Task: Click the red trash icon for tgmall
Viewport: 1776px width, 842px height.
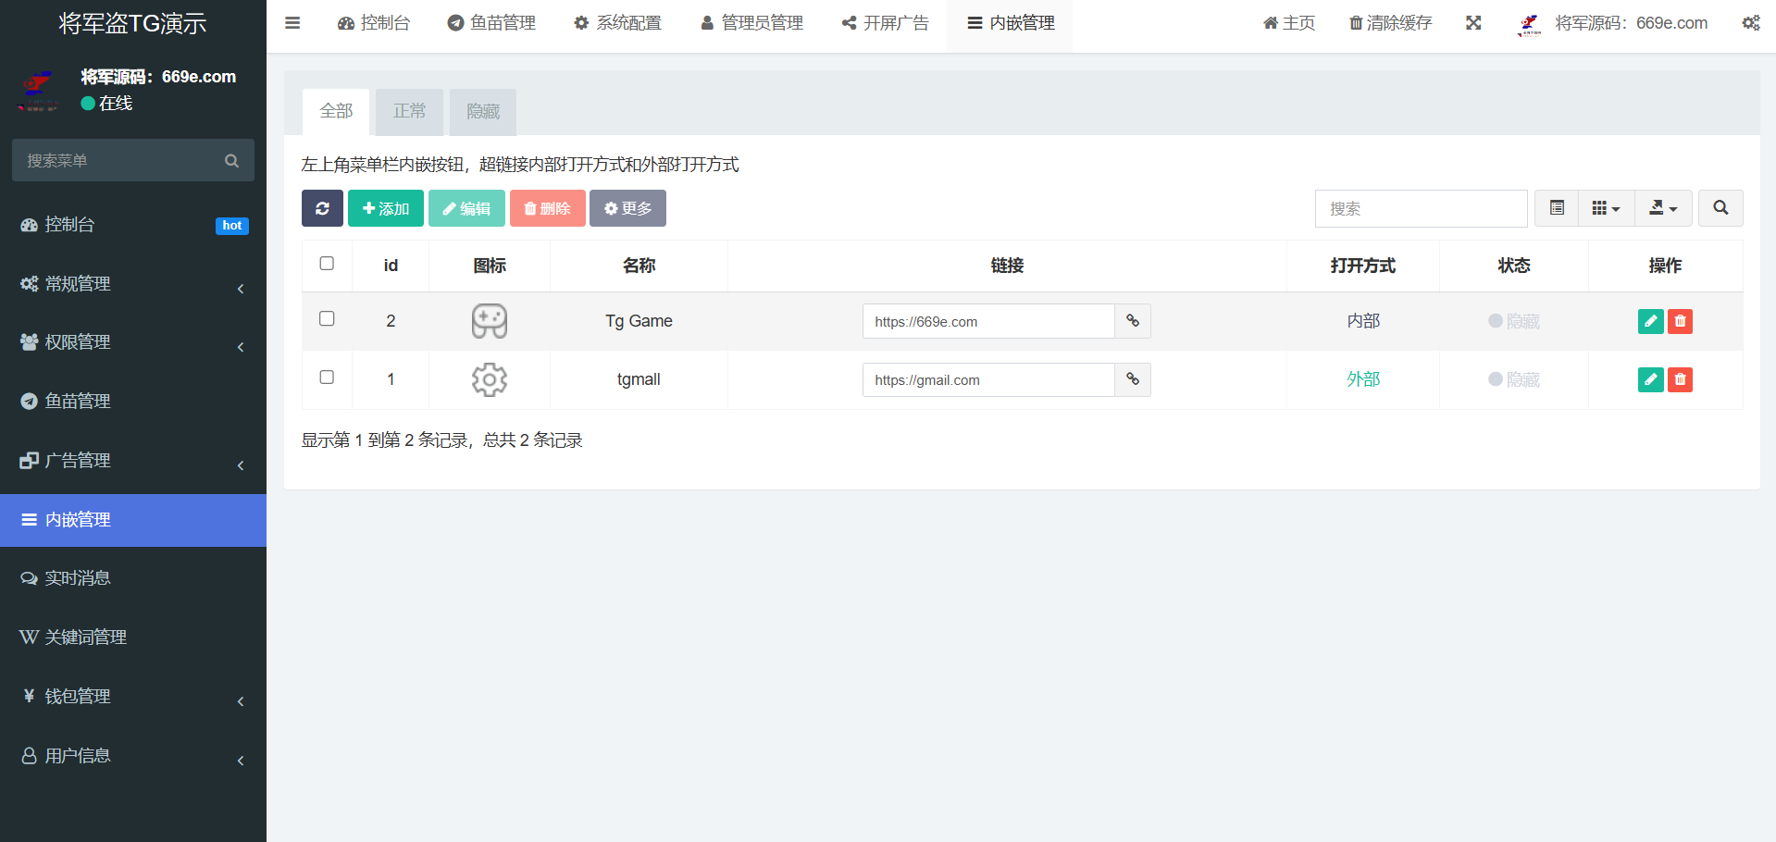Action: coord(1680,379)
